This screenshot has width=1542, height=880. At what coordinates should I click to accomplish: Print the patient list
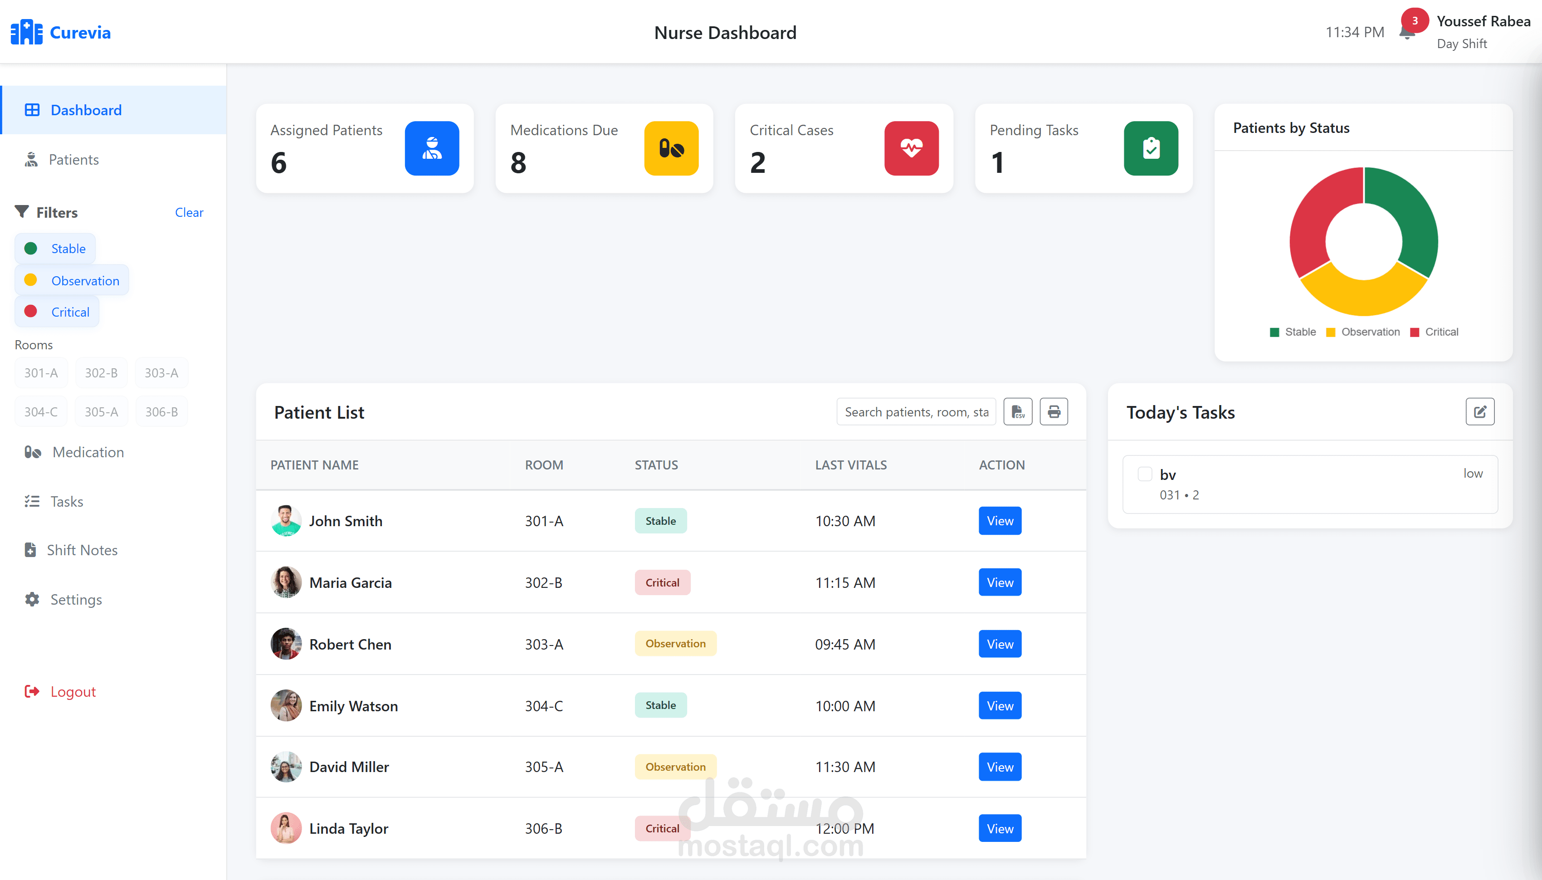pyautogui.click(x=1054, y=411)
